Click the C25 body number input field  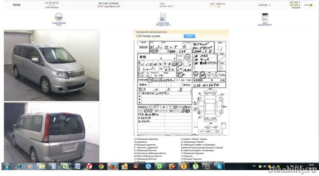point(159,36)
